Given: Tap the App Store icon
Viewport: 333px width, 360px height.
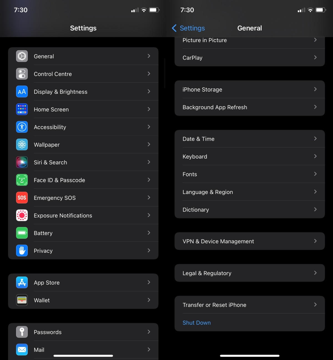Looking at the screenshot, I should pos(22,282).
